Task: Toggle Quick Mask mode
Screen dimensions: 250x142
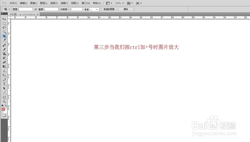Action: [4, 116]
